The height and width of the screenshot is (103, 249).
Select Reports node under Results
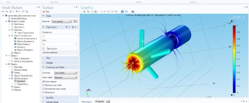(x=18, y=90)
